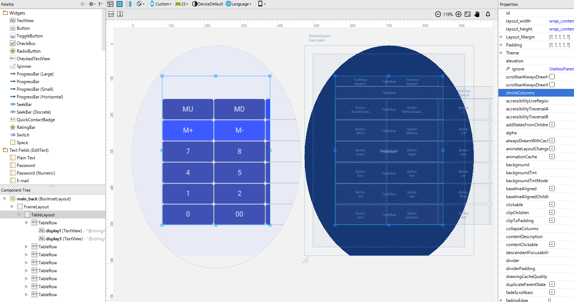Click the zoom to fit screen icon

(468, 14)
